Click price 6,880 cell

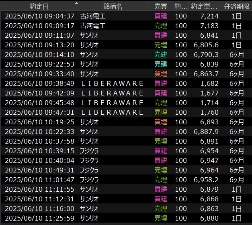pyautogui.click(x=209, y=218)
